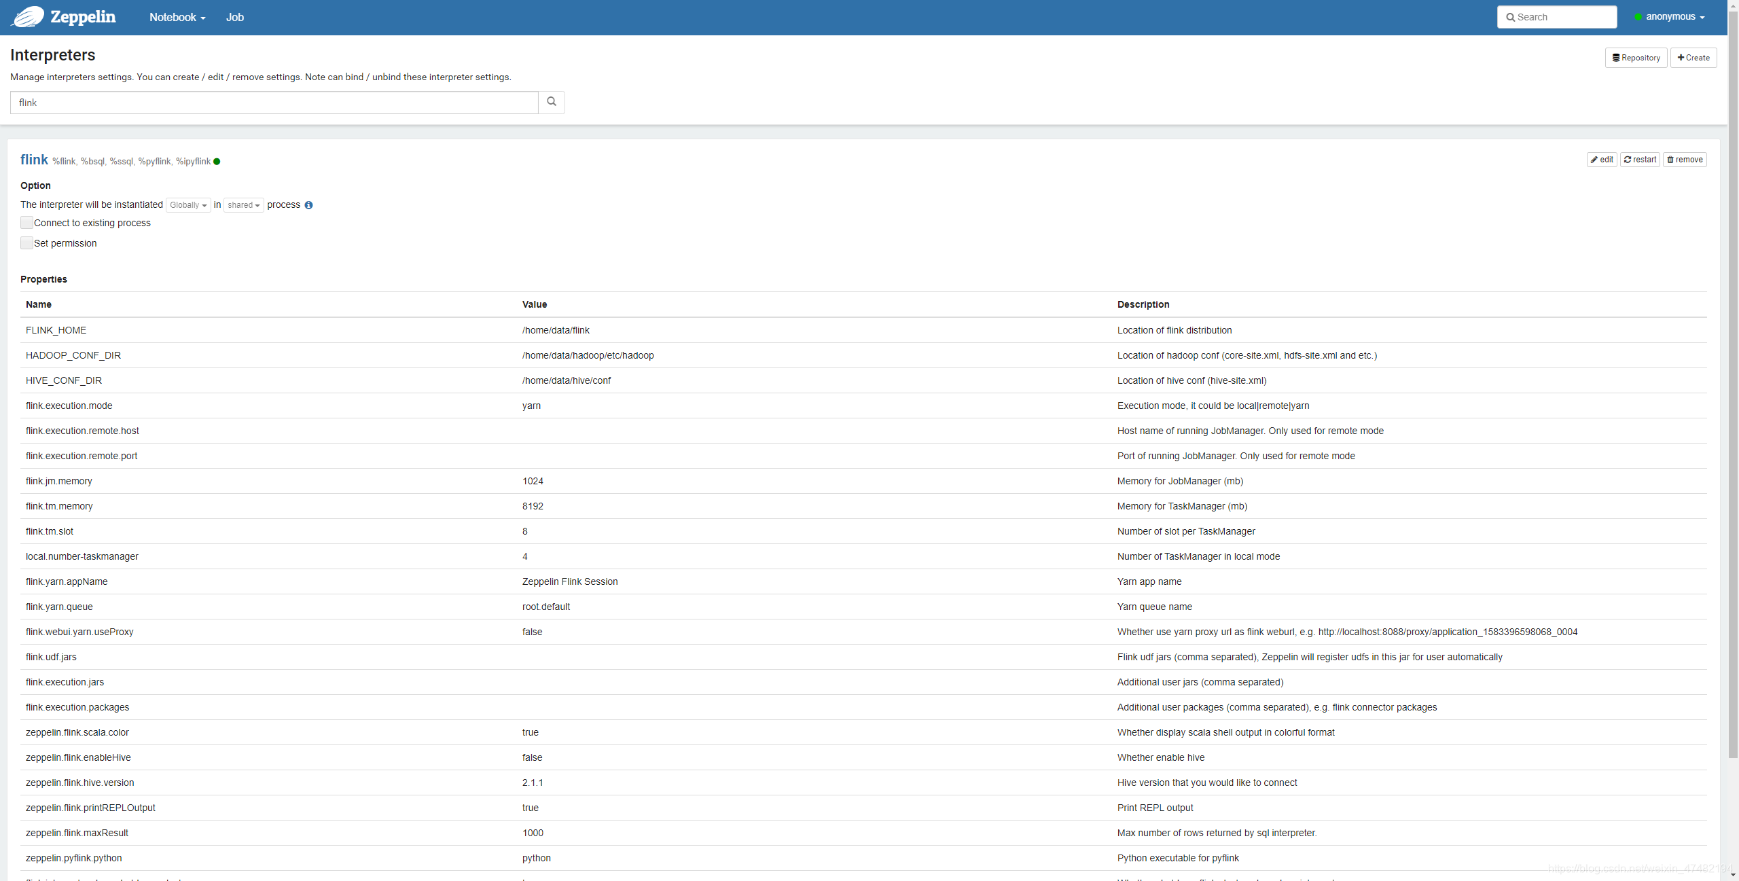Select zeppelin.flink.printREPLOutput property name
The width and height of the screenshot is (1739, 881).
[90, 808]
